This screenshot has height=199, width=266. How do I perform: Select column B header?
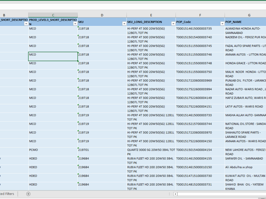click(x=14, y=15)
